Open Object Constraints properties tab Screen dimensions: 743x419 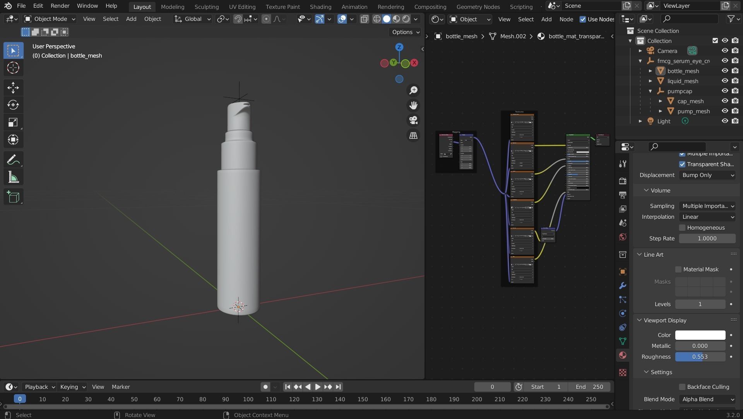[623, 327]
